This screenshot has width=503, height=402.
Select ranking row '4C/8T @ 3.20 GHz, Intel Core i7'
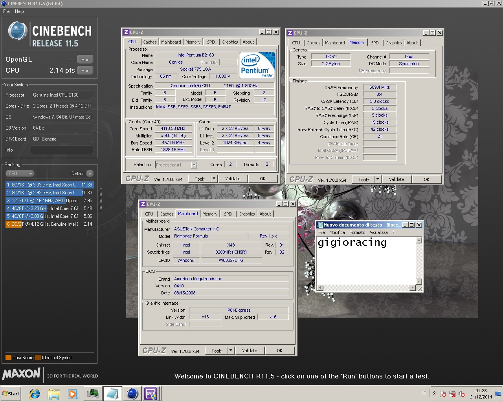(50, 208)
